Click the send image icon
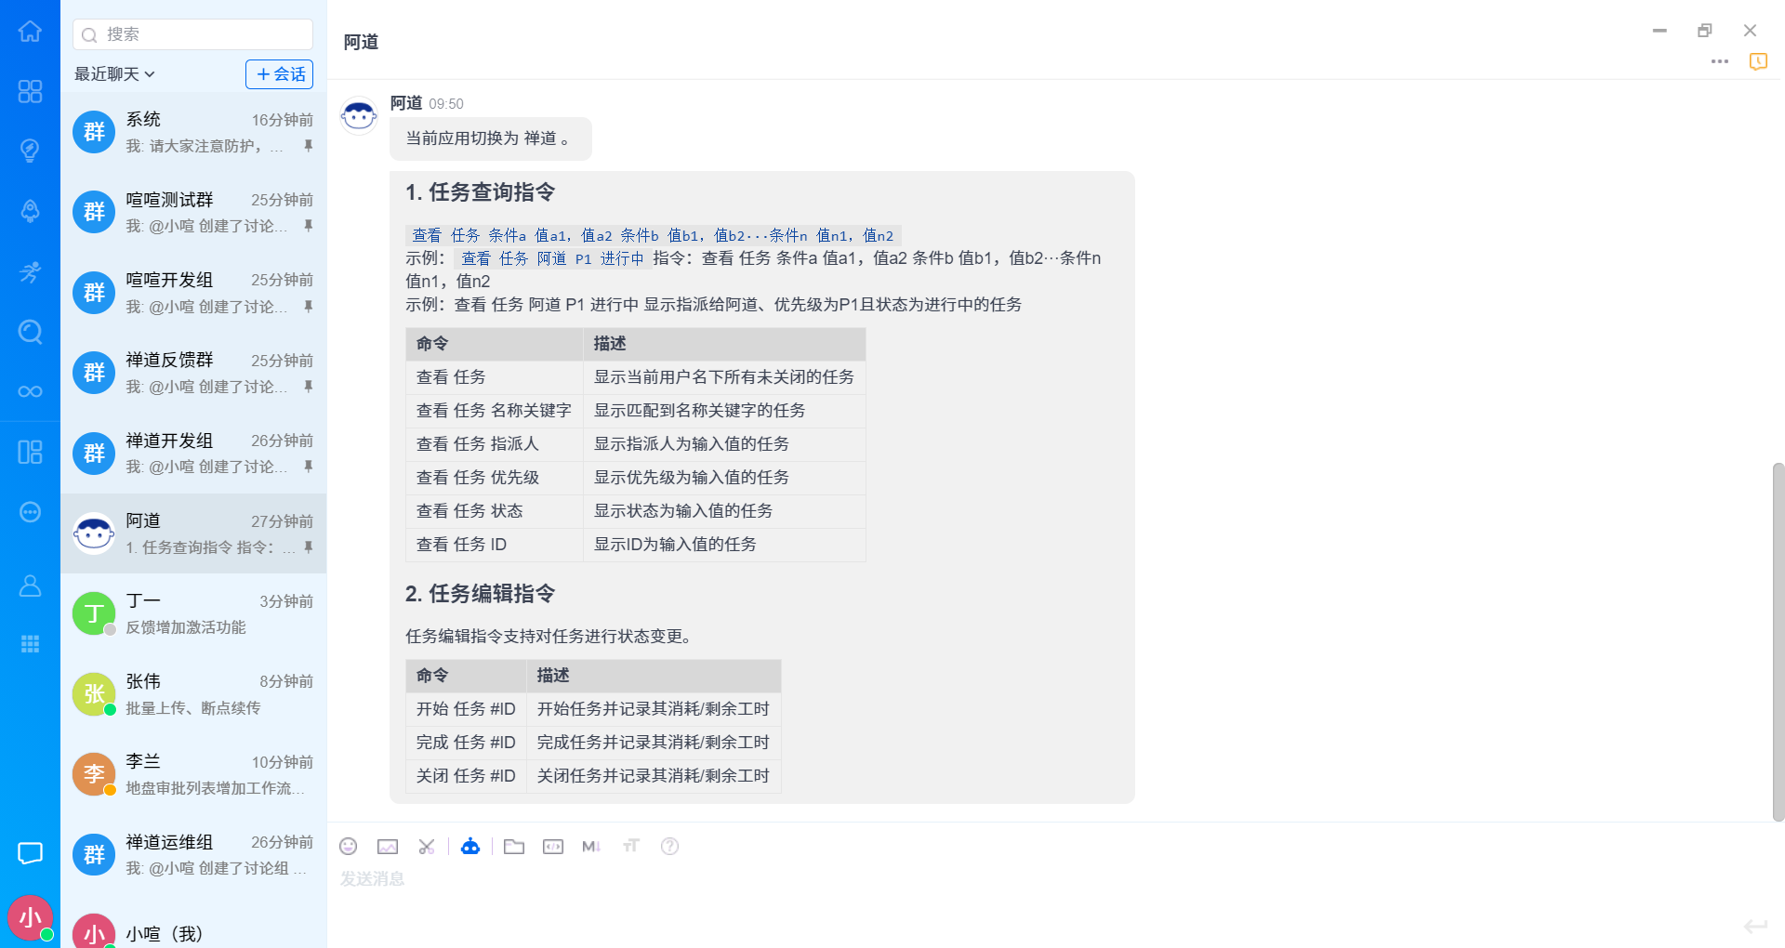 pos(388,846)
